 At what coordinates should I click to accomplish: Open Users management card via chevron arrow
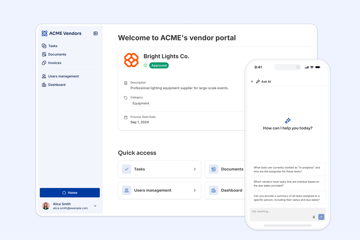195,190
